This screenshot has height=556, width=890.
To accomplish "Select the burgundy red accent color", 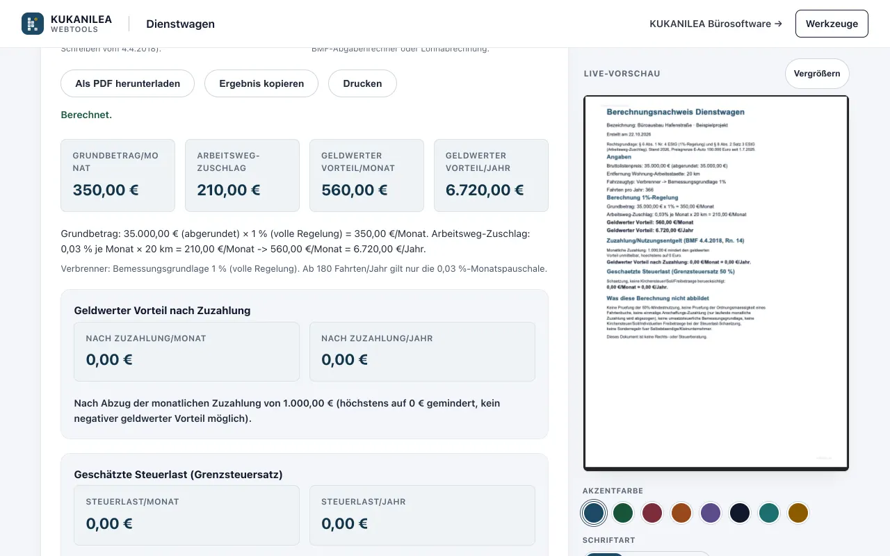I will click(x=652, y=513).
